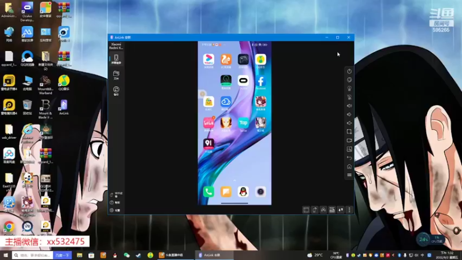
Task: Open the Google Chrome desktop shortcut
Action: pos(9,227)
